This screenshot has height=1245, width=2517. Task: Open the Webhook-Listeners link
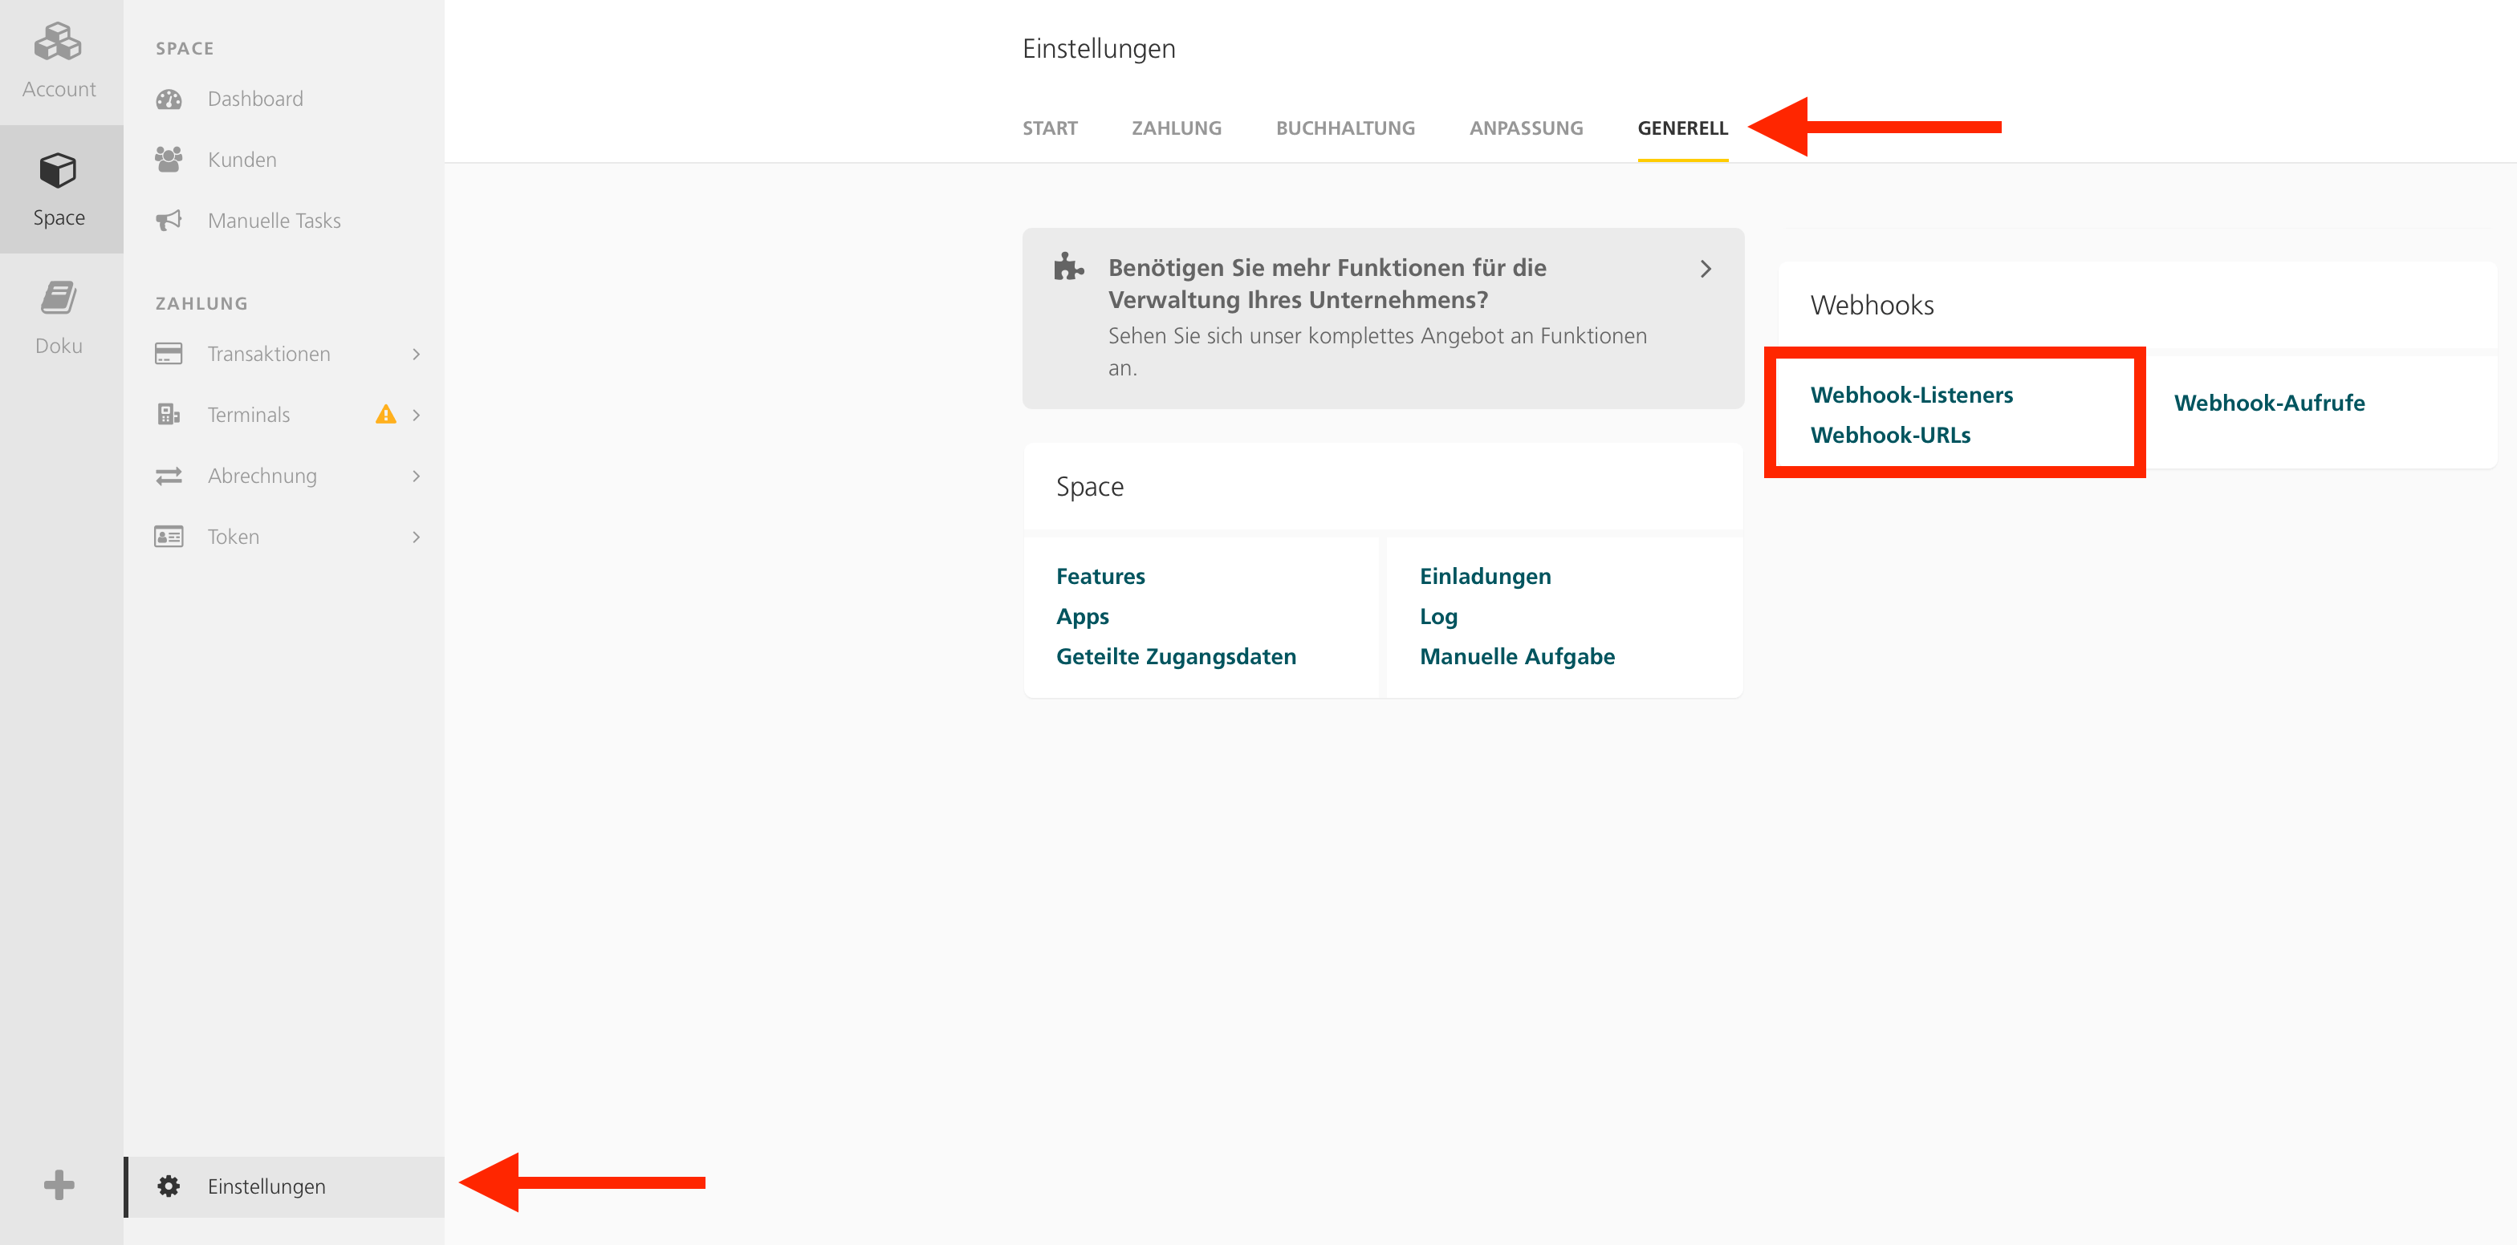(x=1911, y=395)
